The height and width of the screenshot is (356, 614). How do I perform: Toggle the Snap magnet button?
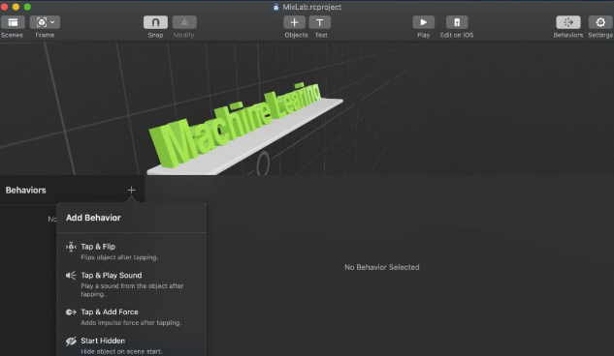click(x=155, y=22)
